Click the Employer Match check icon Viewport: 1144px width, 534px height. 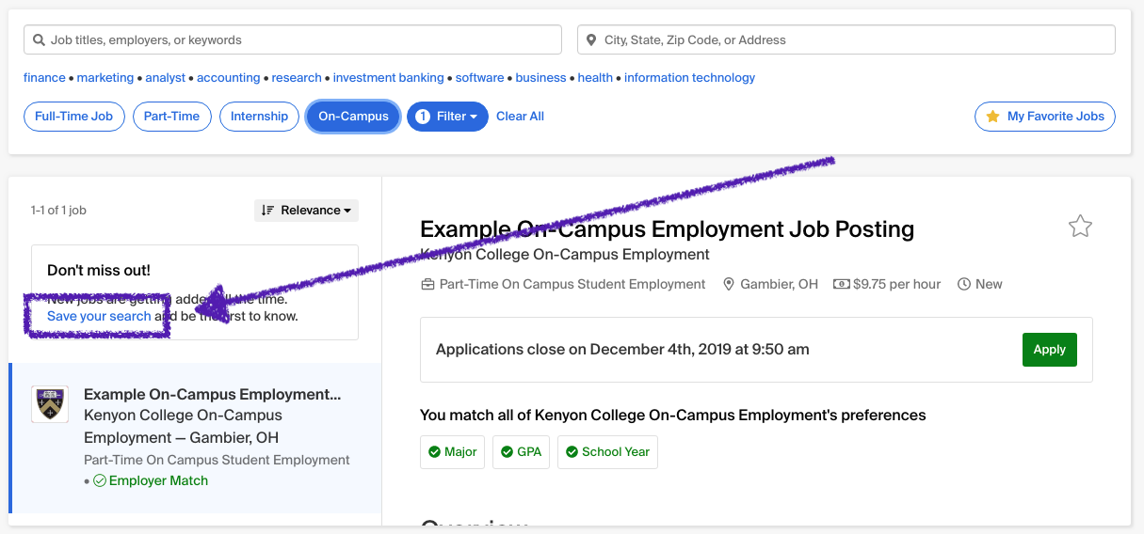[x=100, y=480]
